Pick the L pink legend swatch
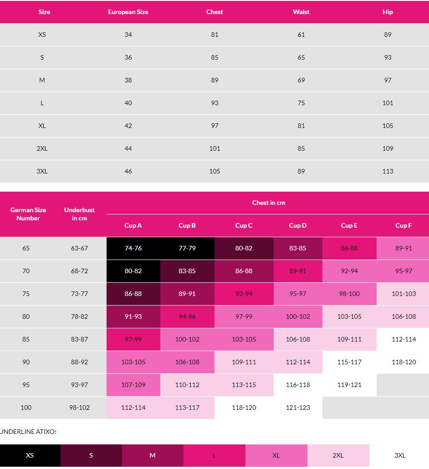The width and height of the screenshot is (429, 469). pos(214,455)
